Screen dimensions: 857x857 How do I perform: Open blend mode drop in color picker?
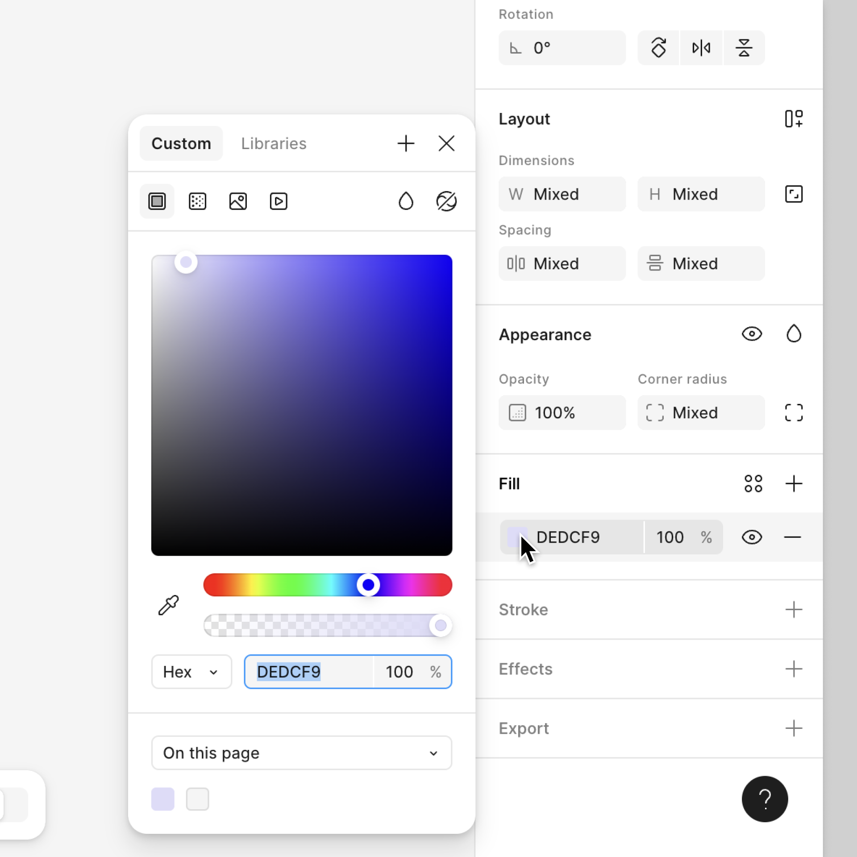[x=406, y=201]
